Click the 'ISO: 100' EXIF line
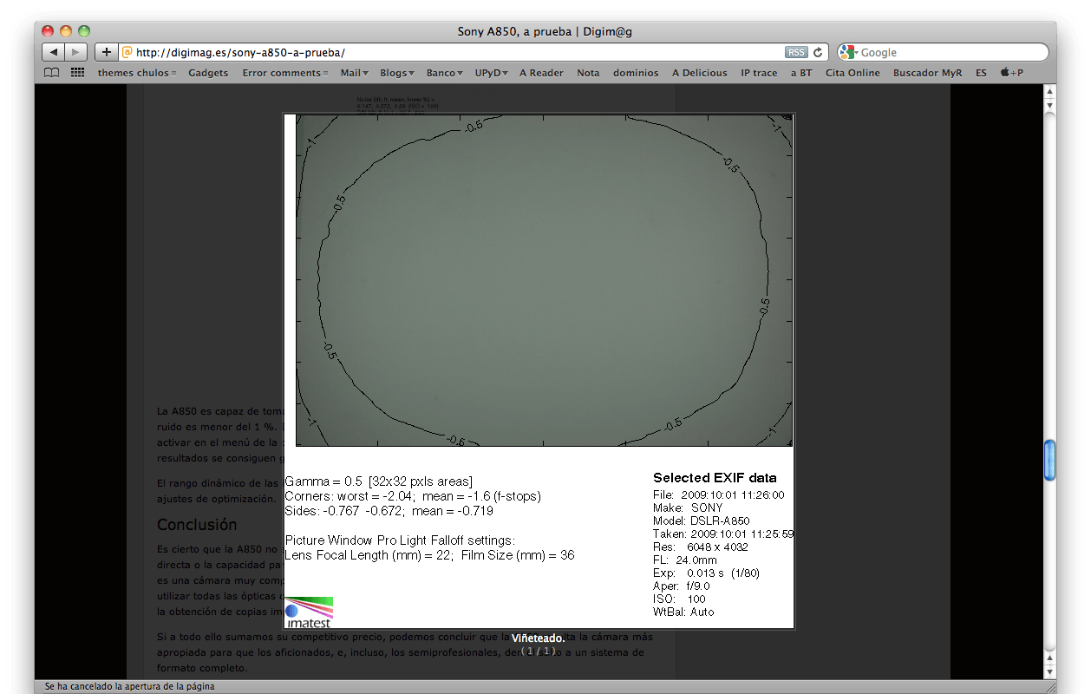The image size is (1091, 694). pos(679,599)
